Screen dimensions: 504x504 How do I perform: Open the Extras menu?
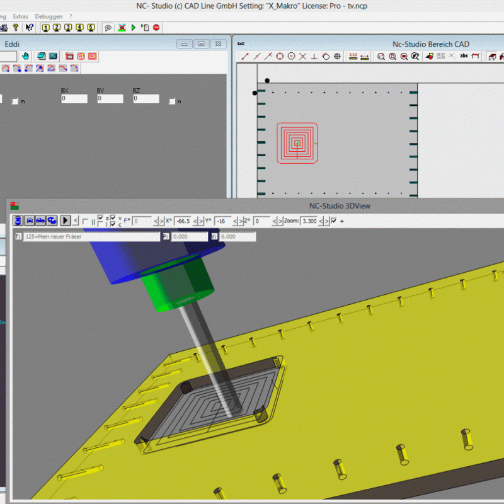click(21, 16)
